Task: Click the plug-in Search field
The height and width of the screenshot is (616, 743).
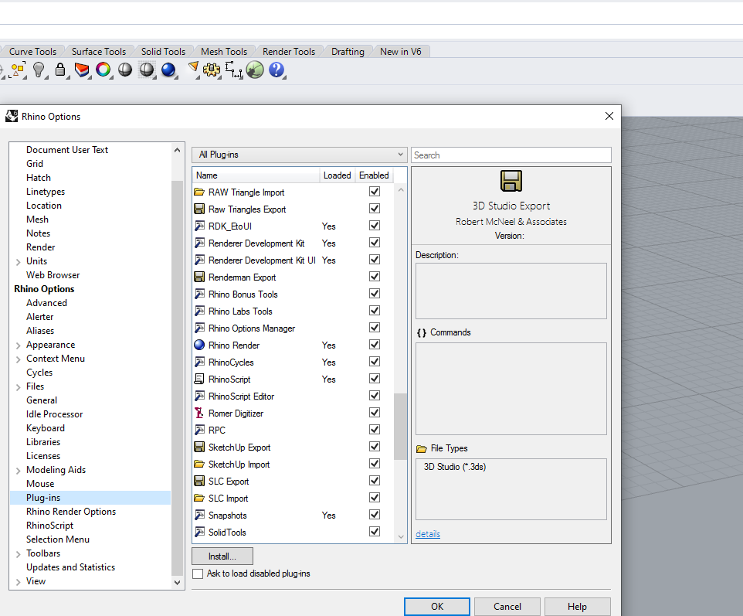Action: 511,155
